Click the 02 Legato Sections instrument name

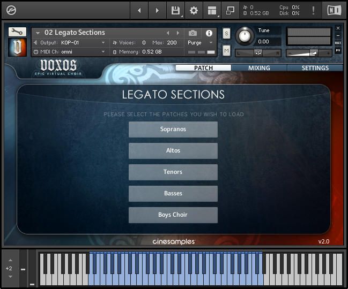(75, 33)
